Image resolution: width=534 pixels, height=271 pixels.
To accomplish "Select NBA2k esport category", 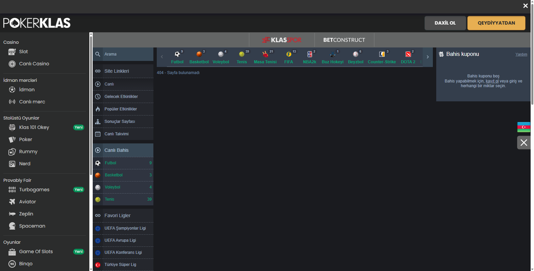I will [x=309, y=57].
